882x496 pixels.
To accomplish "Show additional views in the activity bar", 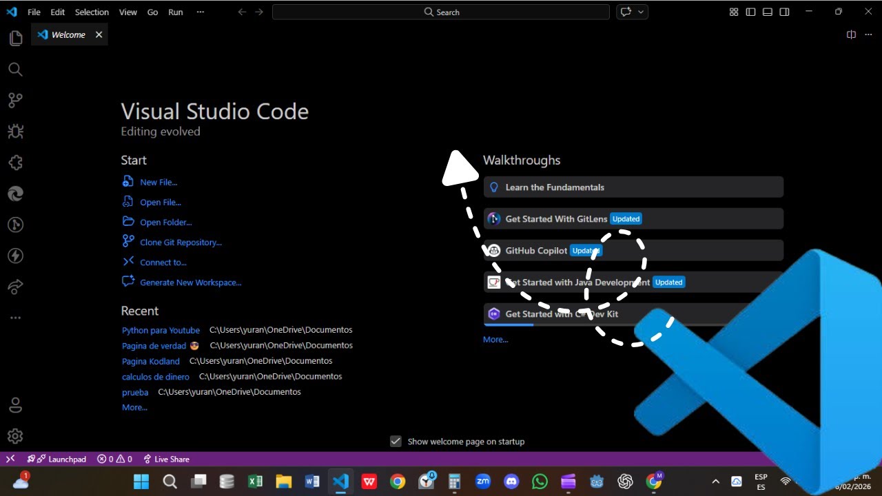I will [x=15, y=318].
